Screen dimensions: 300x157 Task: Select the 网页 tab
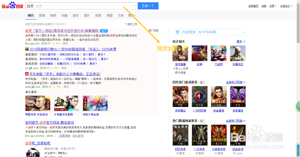(31, 16)
